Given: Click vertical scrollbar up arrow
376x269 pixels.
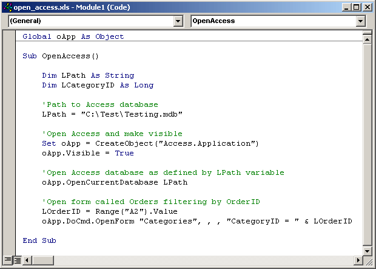Looking at the screenshot, I should [x=367, y=39].
